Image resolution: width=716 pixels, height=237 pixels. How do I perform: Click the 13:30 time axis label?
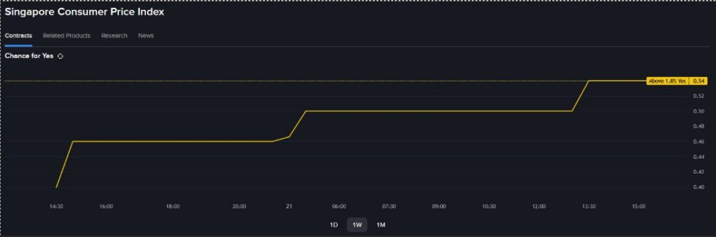click(x=588, y=206)
